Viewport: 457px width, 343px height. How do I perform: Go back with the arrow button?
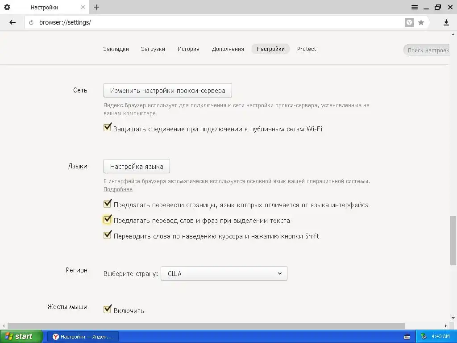click(12, 22)
